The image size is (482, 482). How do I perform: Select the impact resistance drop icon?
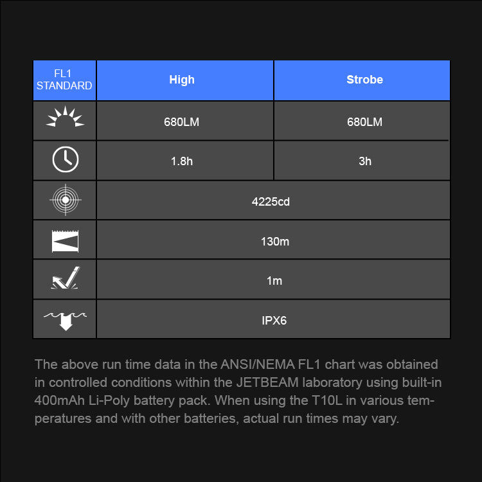(x=65, y=280)
